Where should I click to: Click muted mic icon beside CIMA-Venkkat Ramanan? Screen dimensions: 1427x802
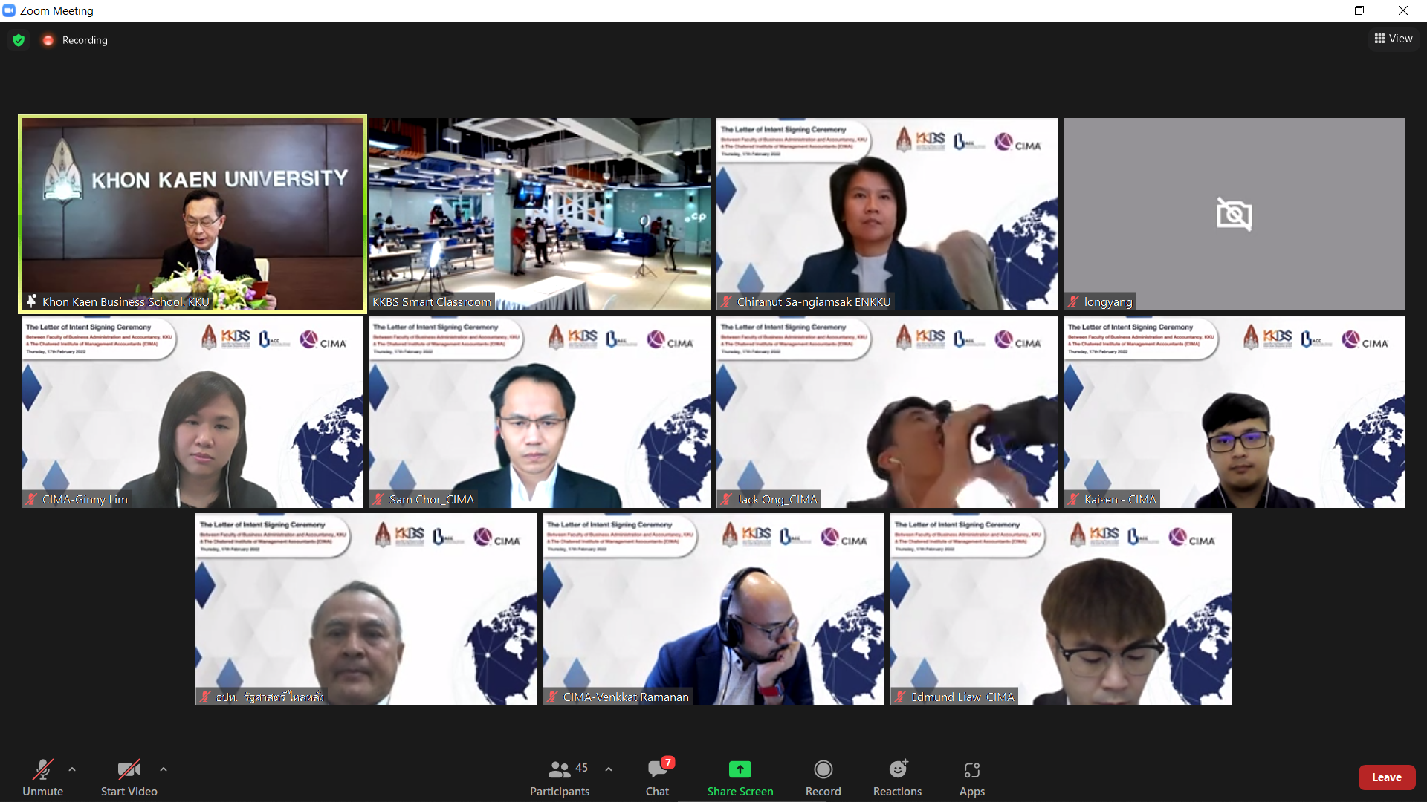tap(552, 697)
